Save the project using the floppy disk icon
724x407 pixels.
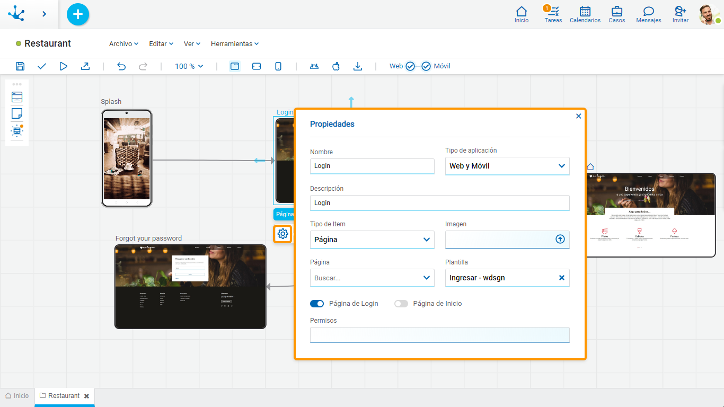[x=20, y=66]
